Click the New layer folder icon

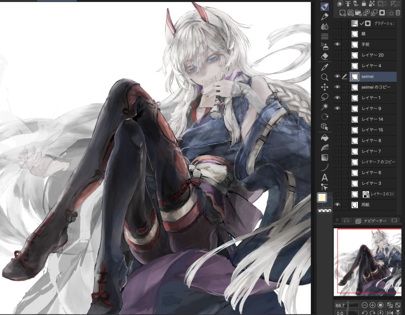point(358,13)
